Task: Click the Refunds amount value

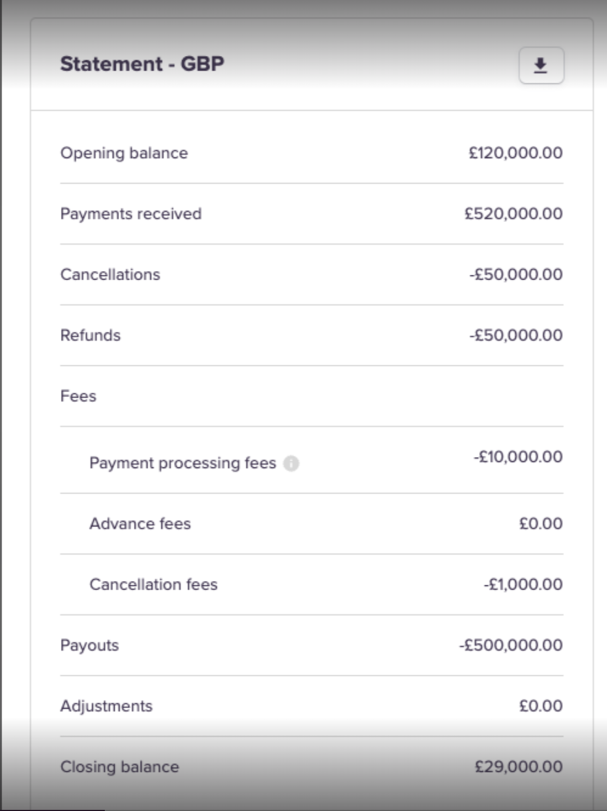Action: [x=516, y=335]
